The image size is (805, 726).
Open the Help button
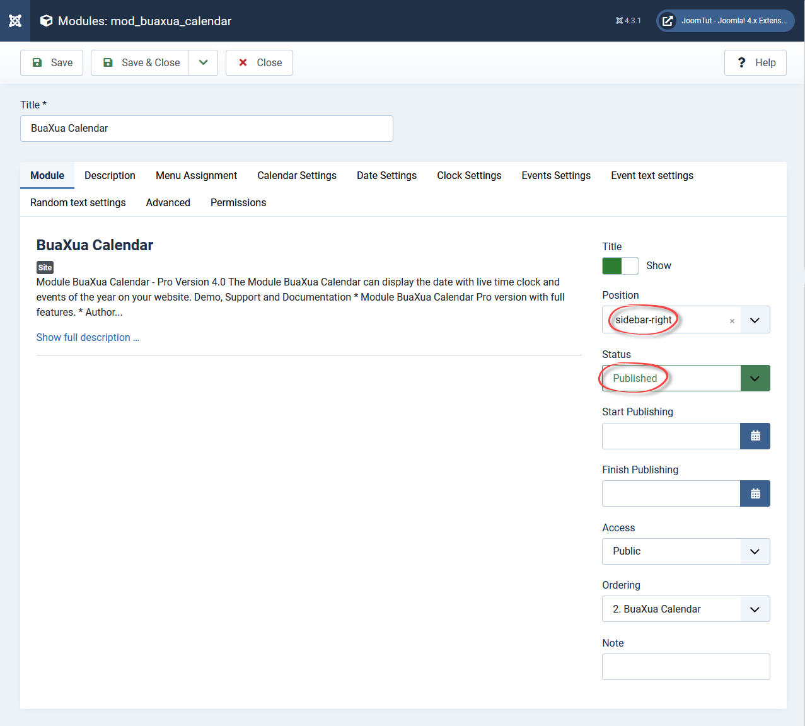tap(755, 62)
